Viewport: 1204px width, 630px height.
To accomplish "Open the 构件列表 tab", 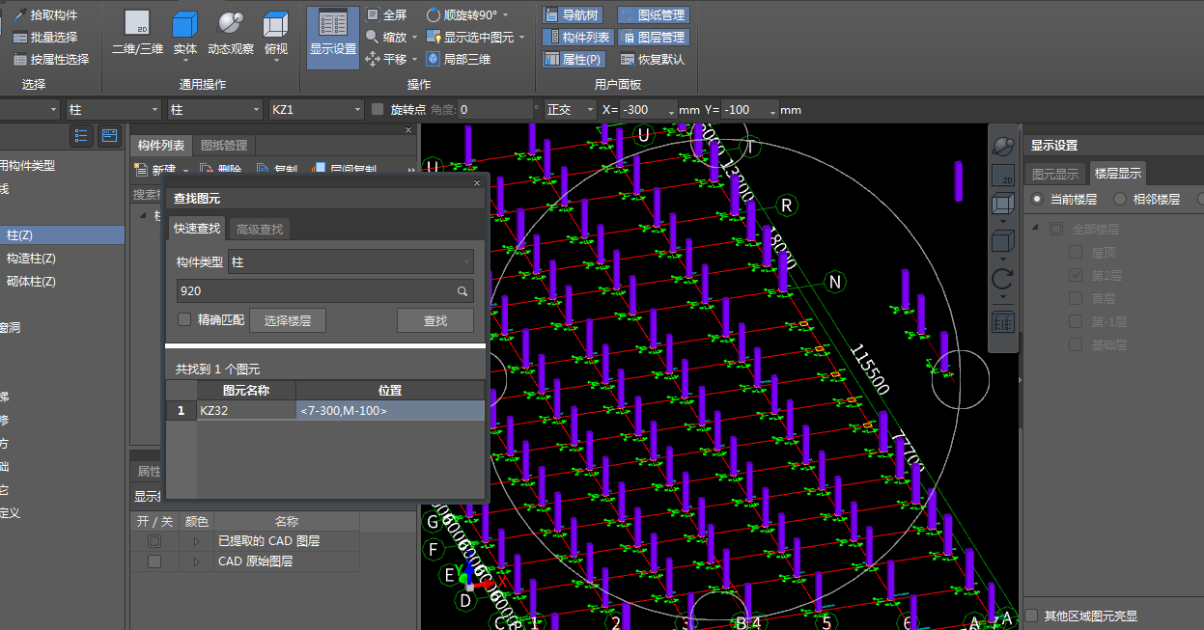I will 161,145.
